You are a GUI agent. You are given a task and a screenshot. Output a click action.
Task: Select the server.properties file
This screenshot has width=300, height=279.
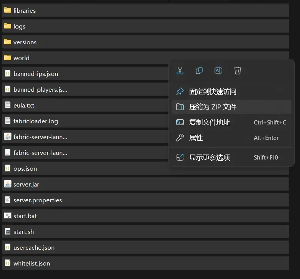[37, 200]
